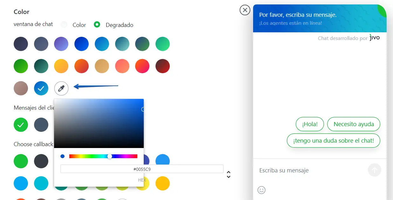Click the '¡Hola!' quick reply button
Screen dimensions: 393x200
pyautogui.click(x=310, y=124)
